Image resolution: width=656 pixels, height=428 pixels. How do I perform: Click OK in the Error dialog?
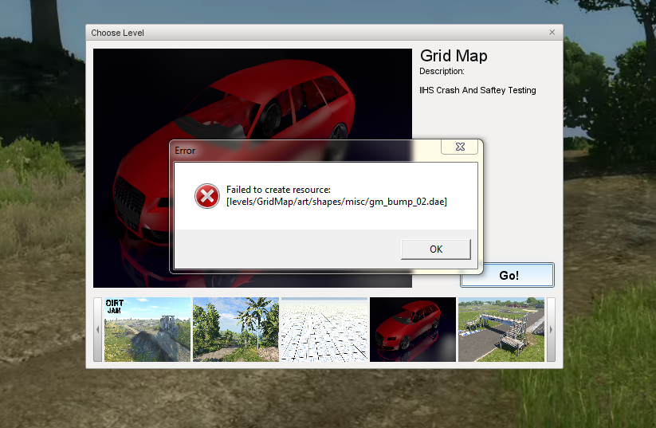[x=435, y=249]
